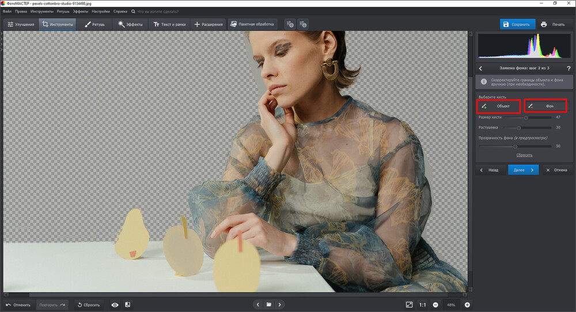Viewport: 576px width, 312px height.
Task: Click the Сохранить button
Action: [x=516, y=25]
